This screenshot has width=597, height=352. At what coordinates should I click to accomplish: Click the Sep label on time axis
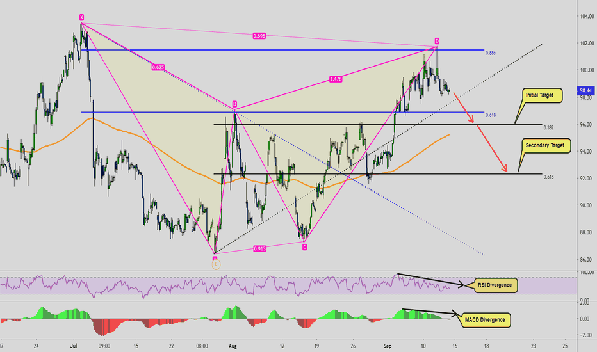pyautogui.click(x=388, y=346)
